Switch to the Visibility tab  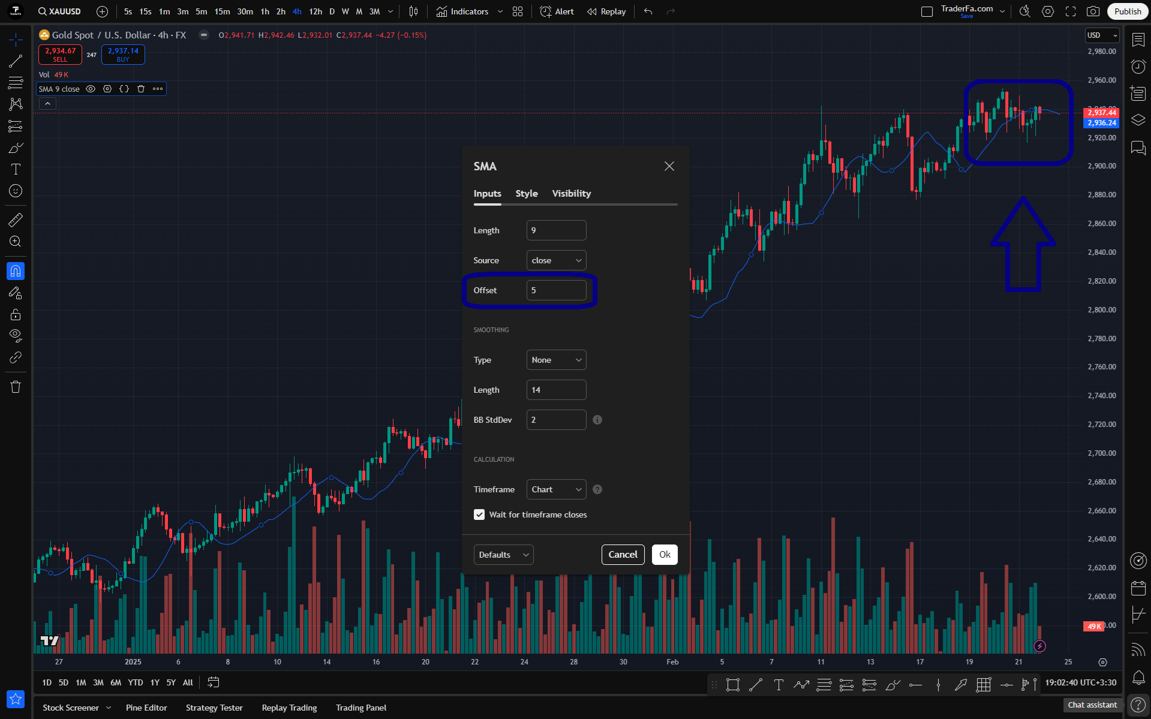pos(572,193)
